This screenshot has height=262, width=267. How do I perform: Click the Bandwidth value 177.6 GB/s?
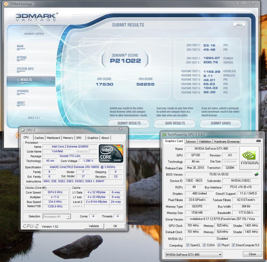coord(246,213)
